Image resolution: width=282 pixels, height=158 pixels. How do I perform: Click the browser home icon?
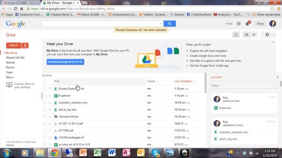pyautogui.click(x=22, y=9)
